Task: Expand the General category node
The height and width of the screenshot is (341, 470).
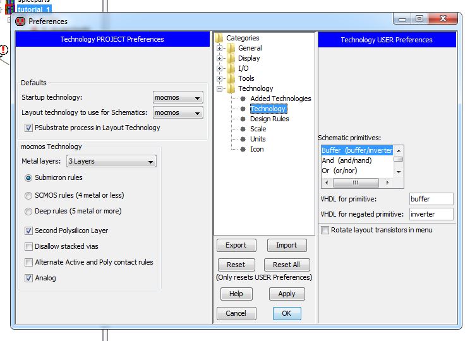Action: [x=219, y=48]
